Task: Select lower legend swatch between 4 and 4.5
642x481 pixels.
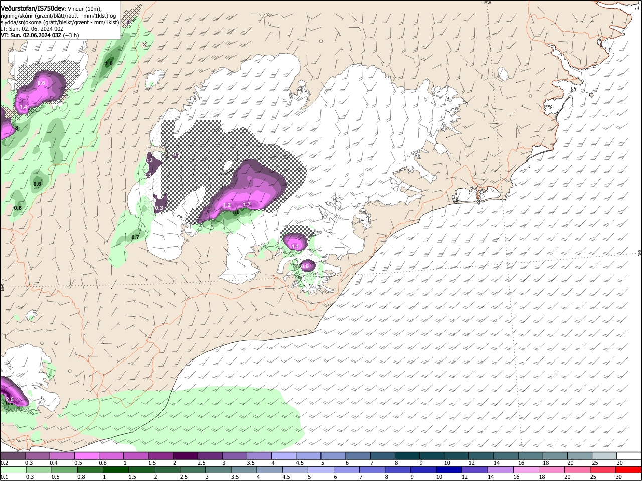Action: [270, 470]
